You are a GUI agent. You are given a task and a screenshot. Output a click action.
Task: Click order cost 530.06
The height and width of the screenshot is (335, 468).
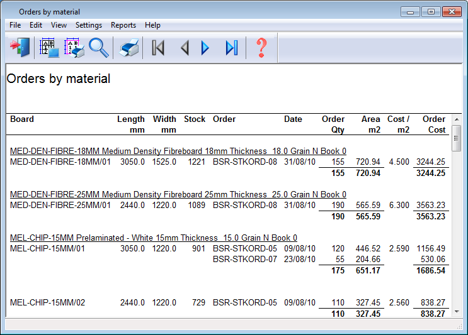[x=433, y=259]
